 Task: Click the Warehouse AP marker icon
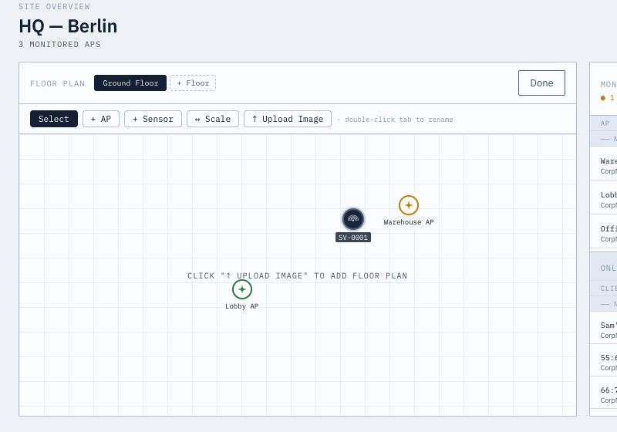click(x=409, y=205)
